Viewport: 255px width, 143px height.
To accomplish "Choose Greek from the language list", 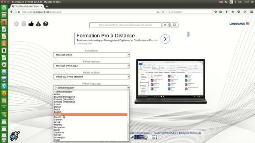I will [x=90, y=122].
